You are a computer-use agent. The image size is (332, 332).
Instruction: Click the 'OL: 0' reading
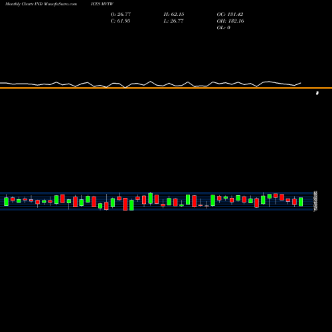(224, 27)
